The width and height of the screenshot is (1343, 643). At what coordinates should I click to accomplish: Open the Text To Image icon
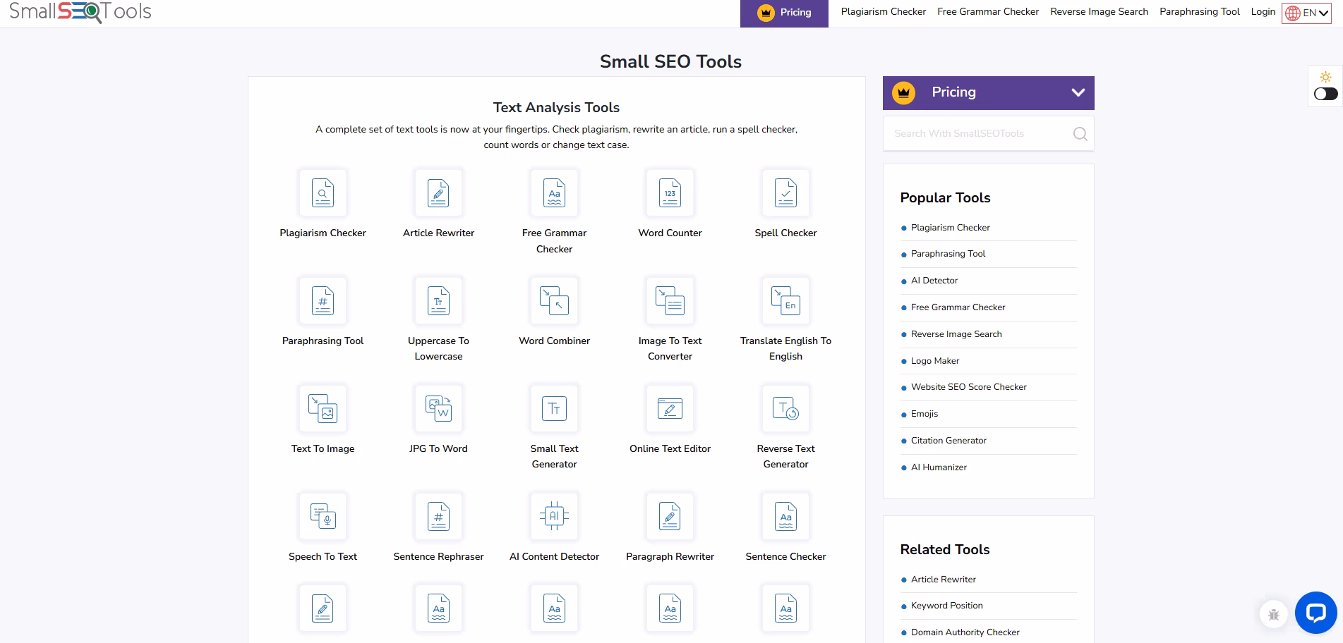323,409
